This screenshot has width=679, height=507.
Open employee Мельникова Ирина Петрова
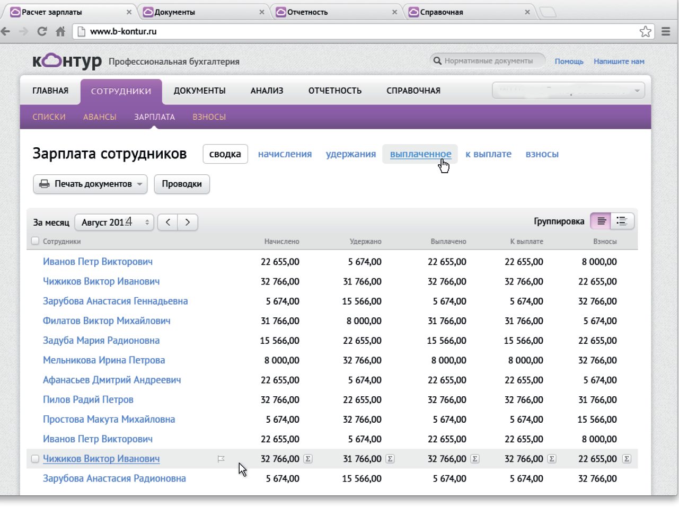coord(104,360)
